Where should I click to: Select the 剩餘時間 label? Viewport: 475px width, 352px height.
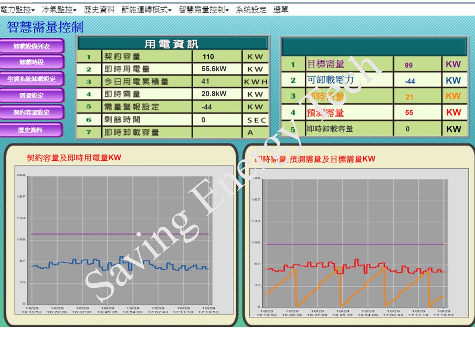tap(122, 120)
